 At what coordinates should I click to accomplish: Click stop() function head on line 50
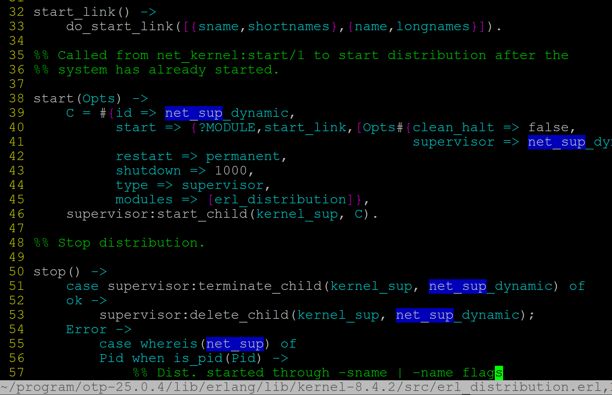pyautogui.click(x=57, y=272)
